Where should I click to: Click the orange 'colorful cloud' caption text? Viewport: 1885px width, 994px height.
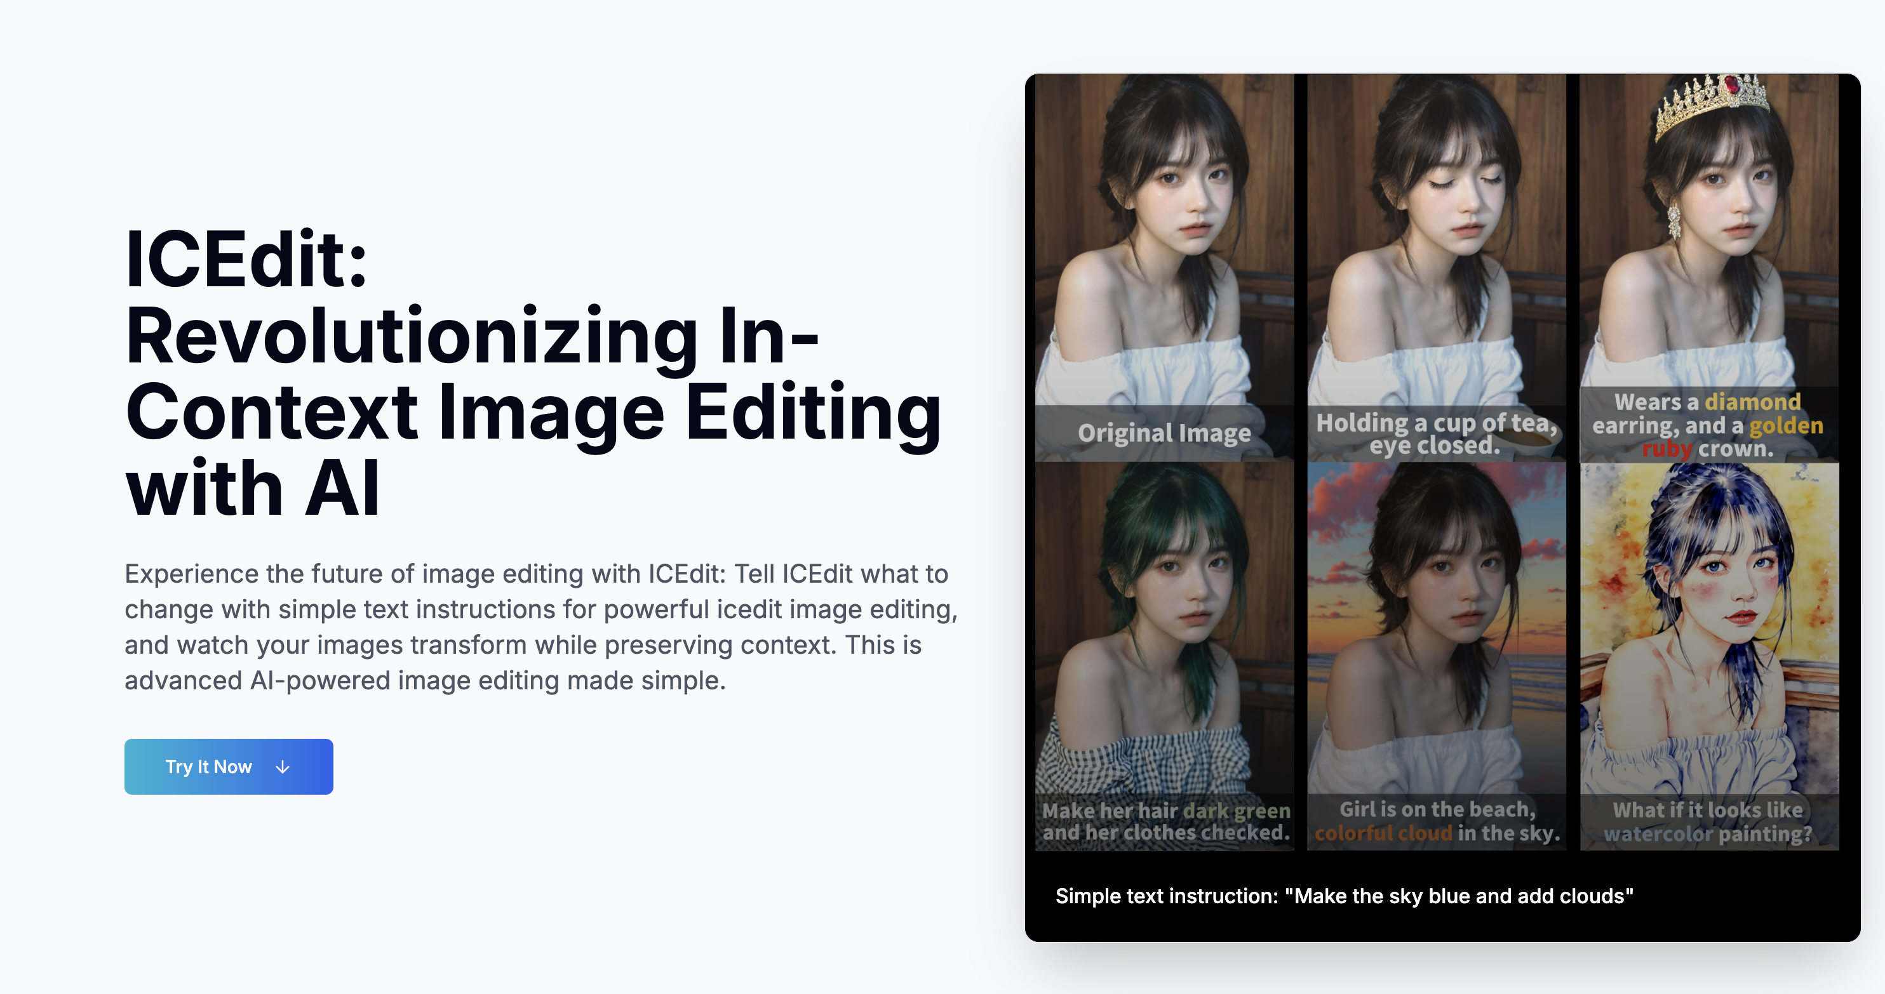(x=1383, y=833)
